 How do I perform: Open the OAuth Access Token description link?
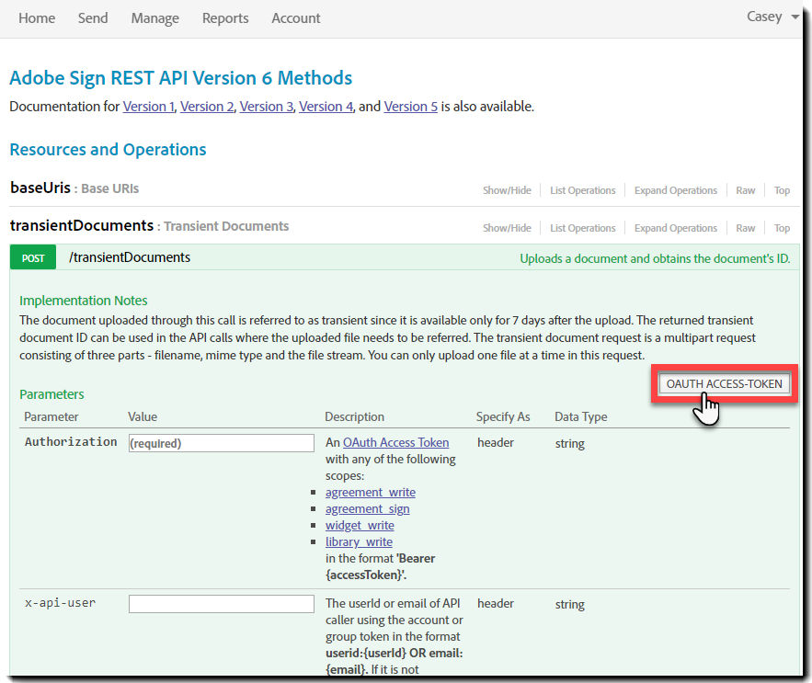pyautogui.click(x=395, y=443)
